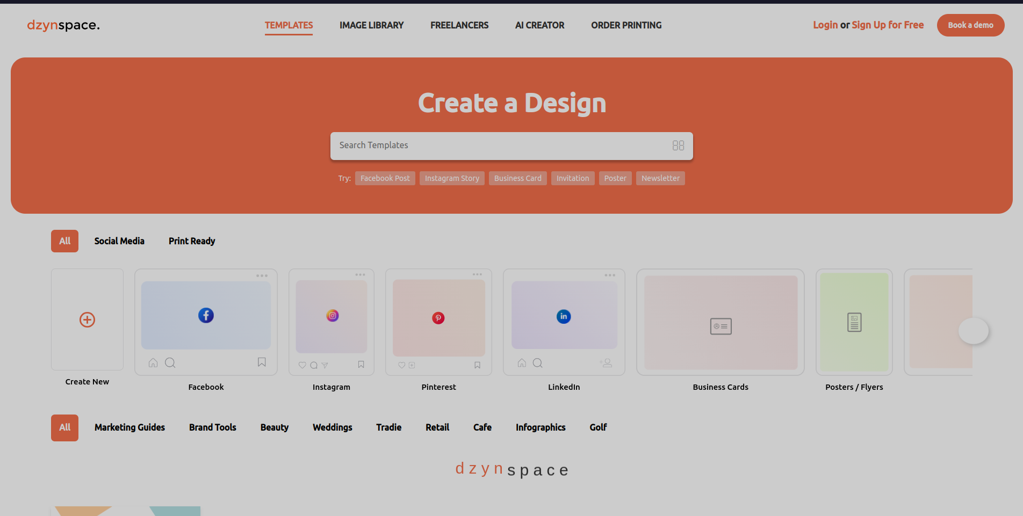Click the Pinterest logo icon
1023x516 pixels.
point(438,318)
